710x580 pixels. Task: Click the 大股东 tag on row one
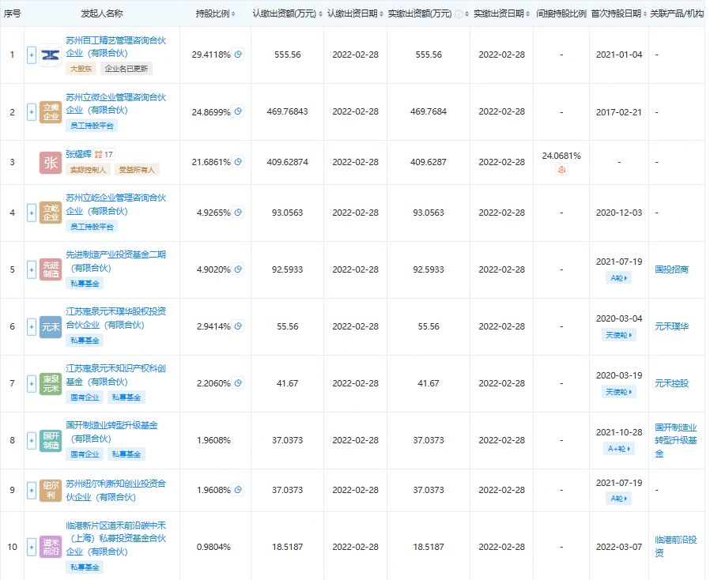coord(82,69)
